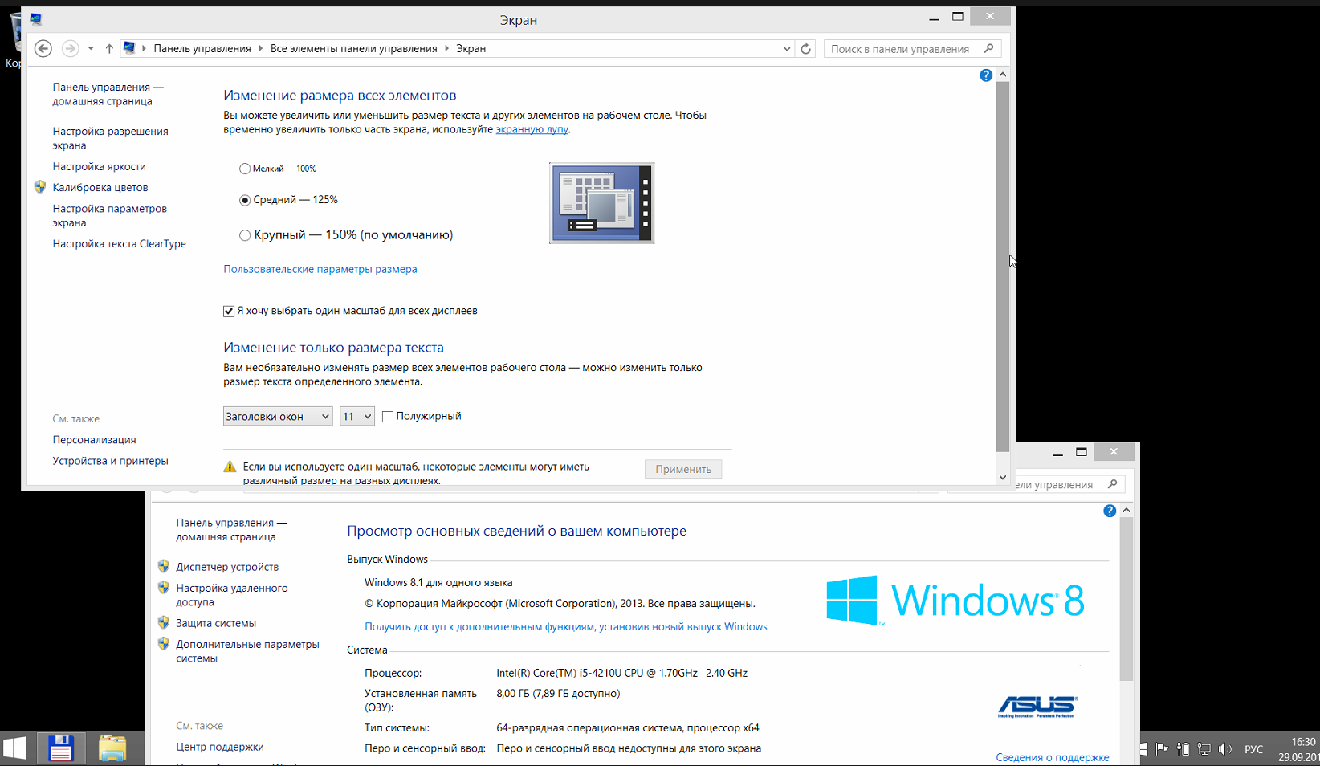Open Help question mark in the System window
Image resolution: width=1320 pixels, height=766 pixels.
click(1110, 511)
